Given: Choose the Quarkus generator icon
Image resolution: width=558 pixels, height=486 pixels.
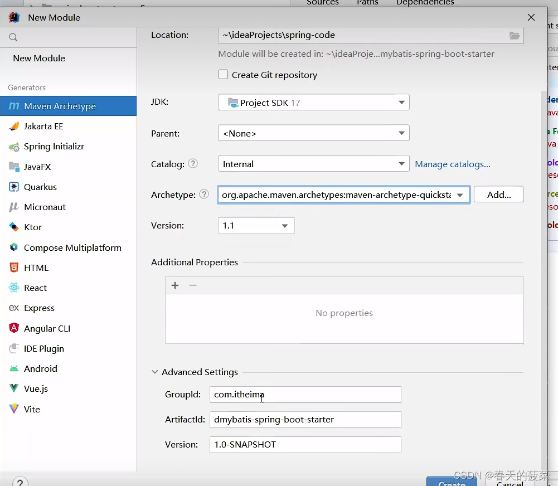Looking at the screenshot, I should [x=14, y=187].
